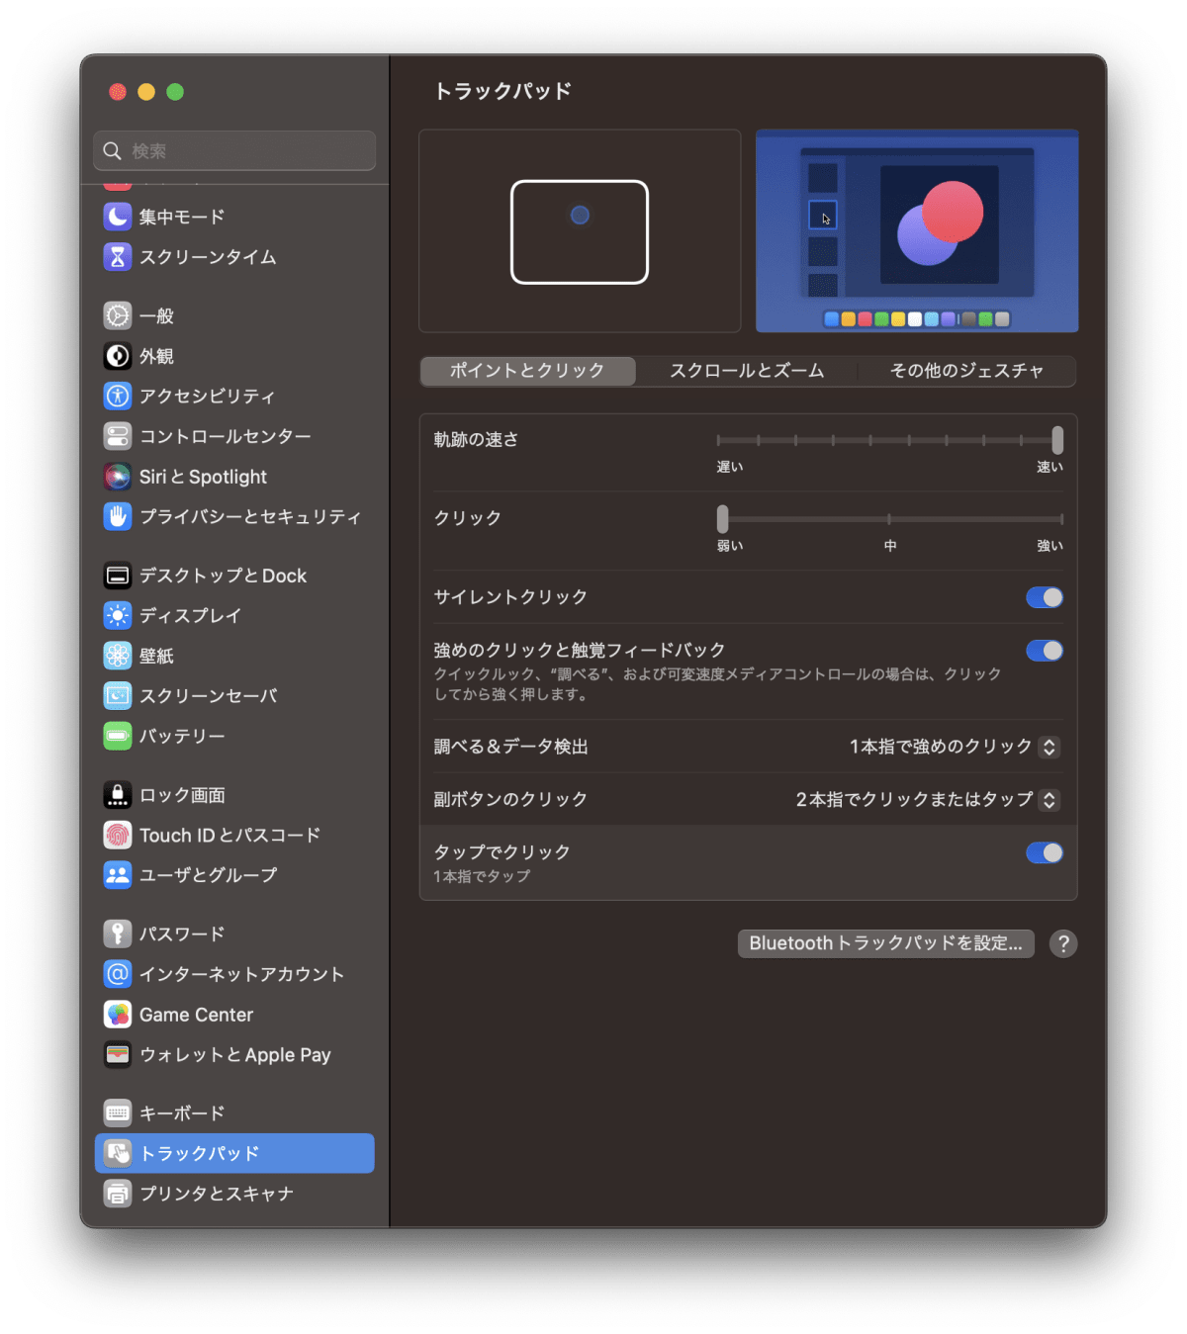Open the ユーザとグループ people icon
The height and width of the screenshot is (1334, 1187).
click(x=118, y=875)
